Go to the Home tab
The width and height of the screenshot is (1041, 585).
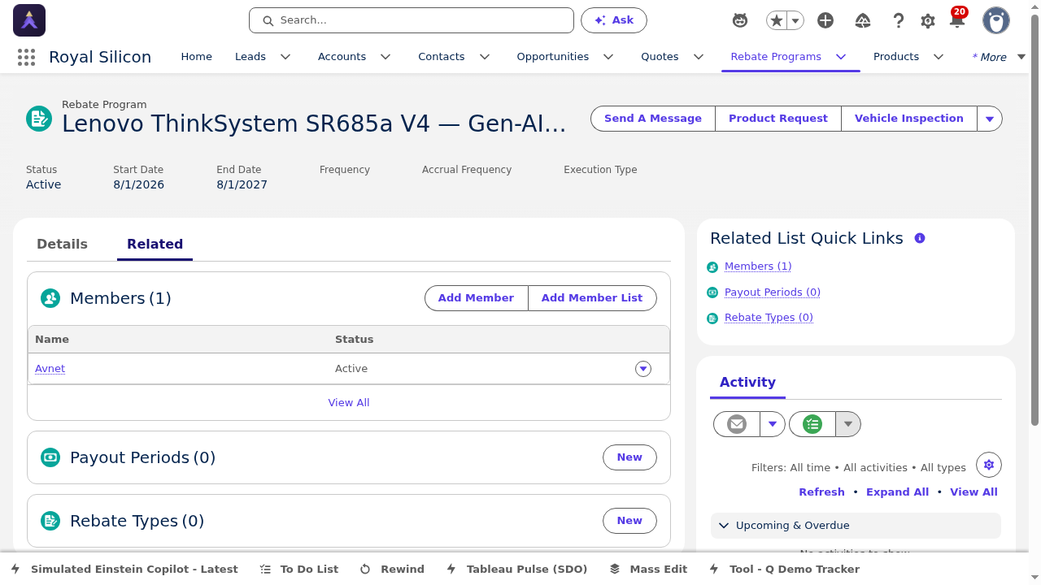tap(196, 56)
